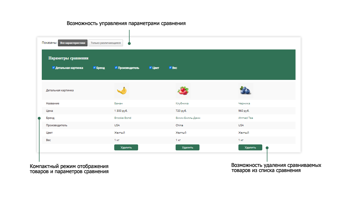Uncheck the 'Цвет' parameter checkbox

(151, 68)
